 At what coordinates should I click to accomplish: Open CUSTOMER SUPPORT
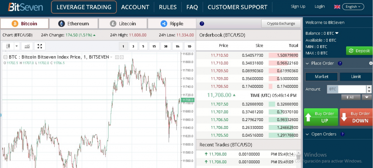tap(237, 7)
